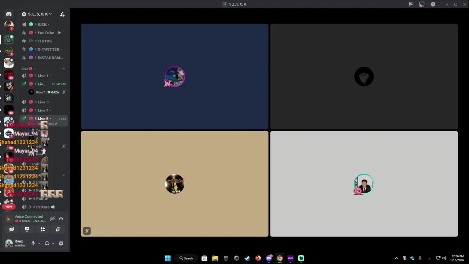The image size is (469, 264).
Task: Click the taskbar Search box
Action: point(186,258)
